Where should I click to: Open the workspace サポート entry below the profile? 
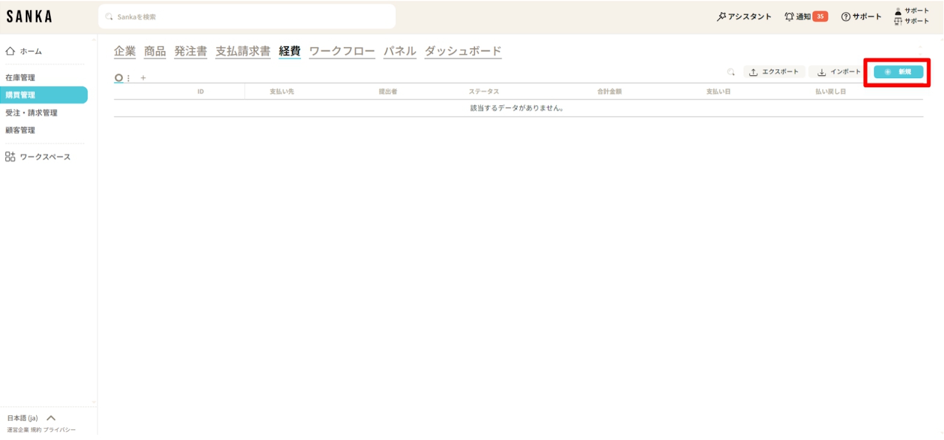click(x=911, y=21)
